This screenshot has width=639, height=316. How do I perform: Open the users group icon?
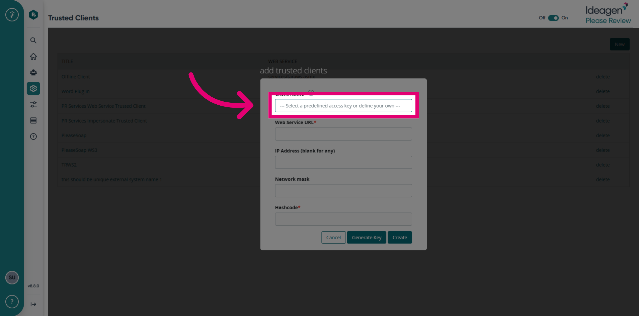(33, 72)
